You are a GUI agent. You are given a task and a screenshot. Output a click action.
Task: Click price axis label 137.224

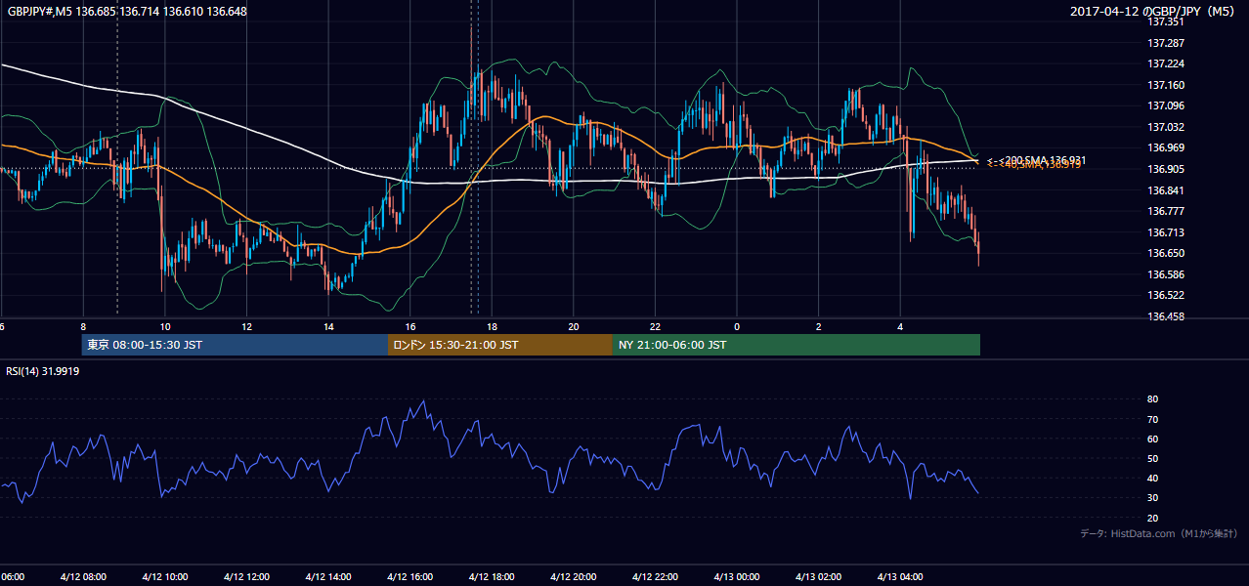coord(1167,63)
